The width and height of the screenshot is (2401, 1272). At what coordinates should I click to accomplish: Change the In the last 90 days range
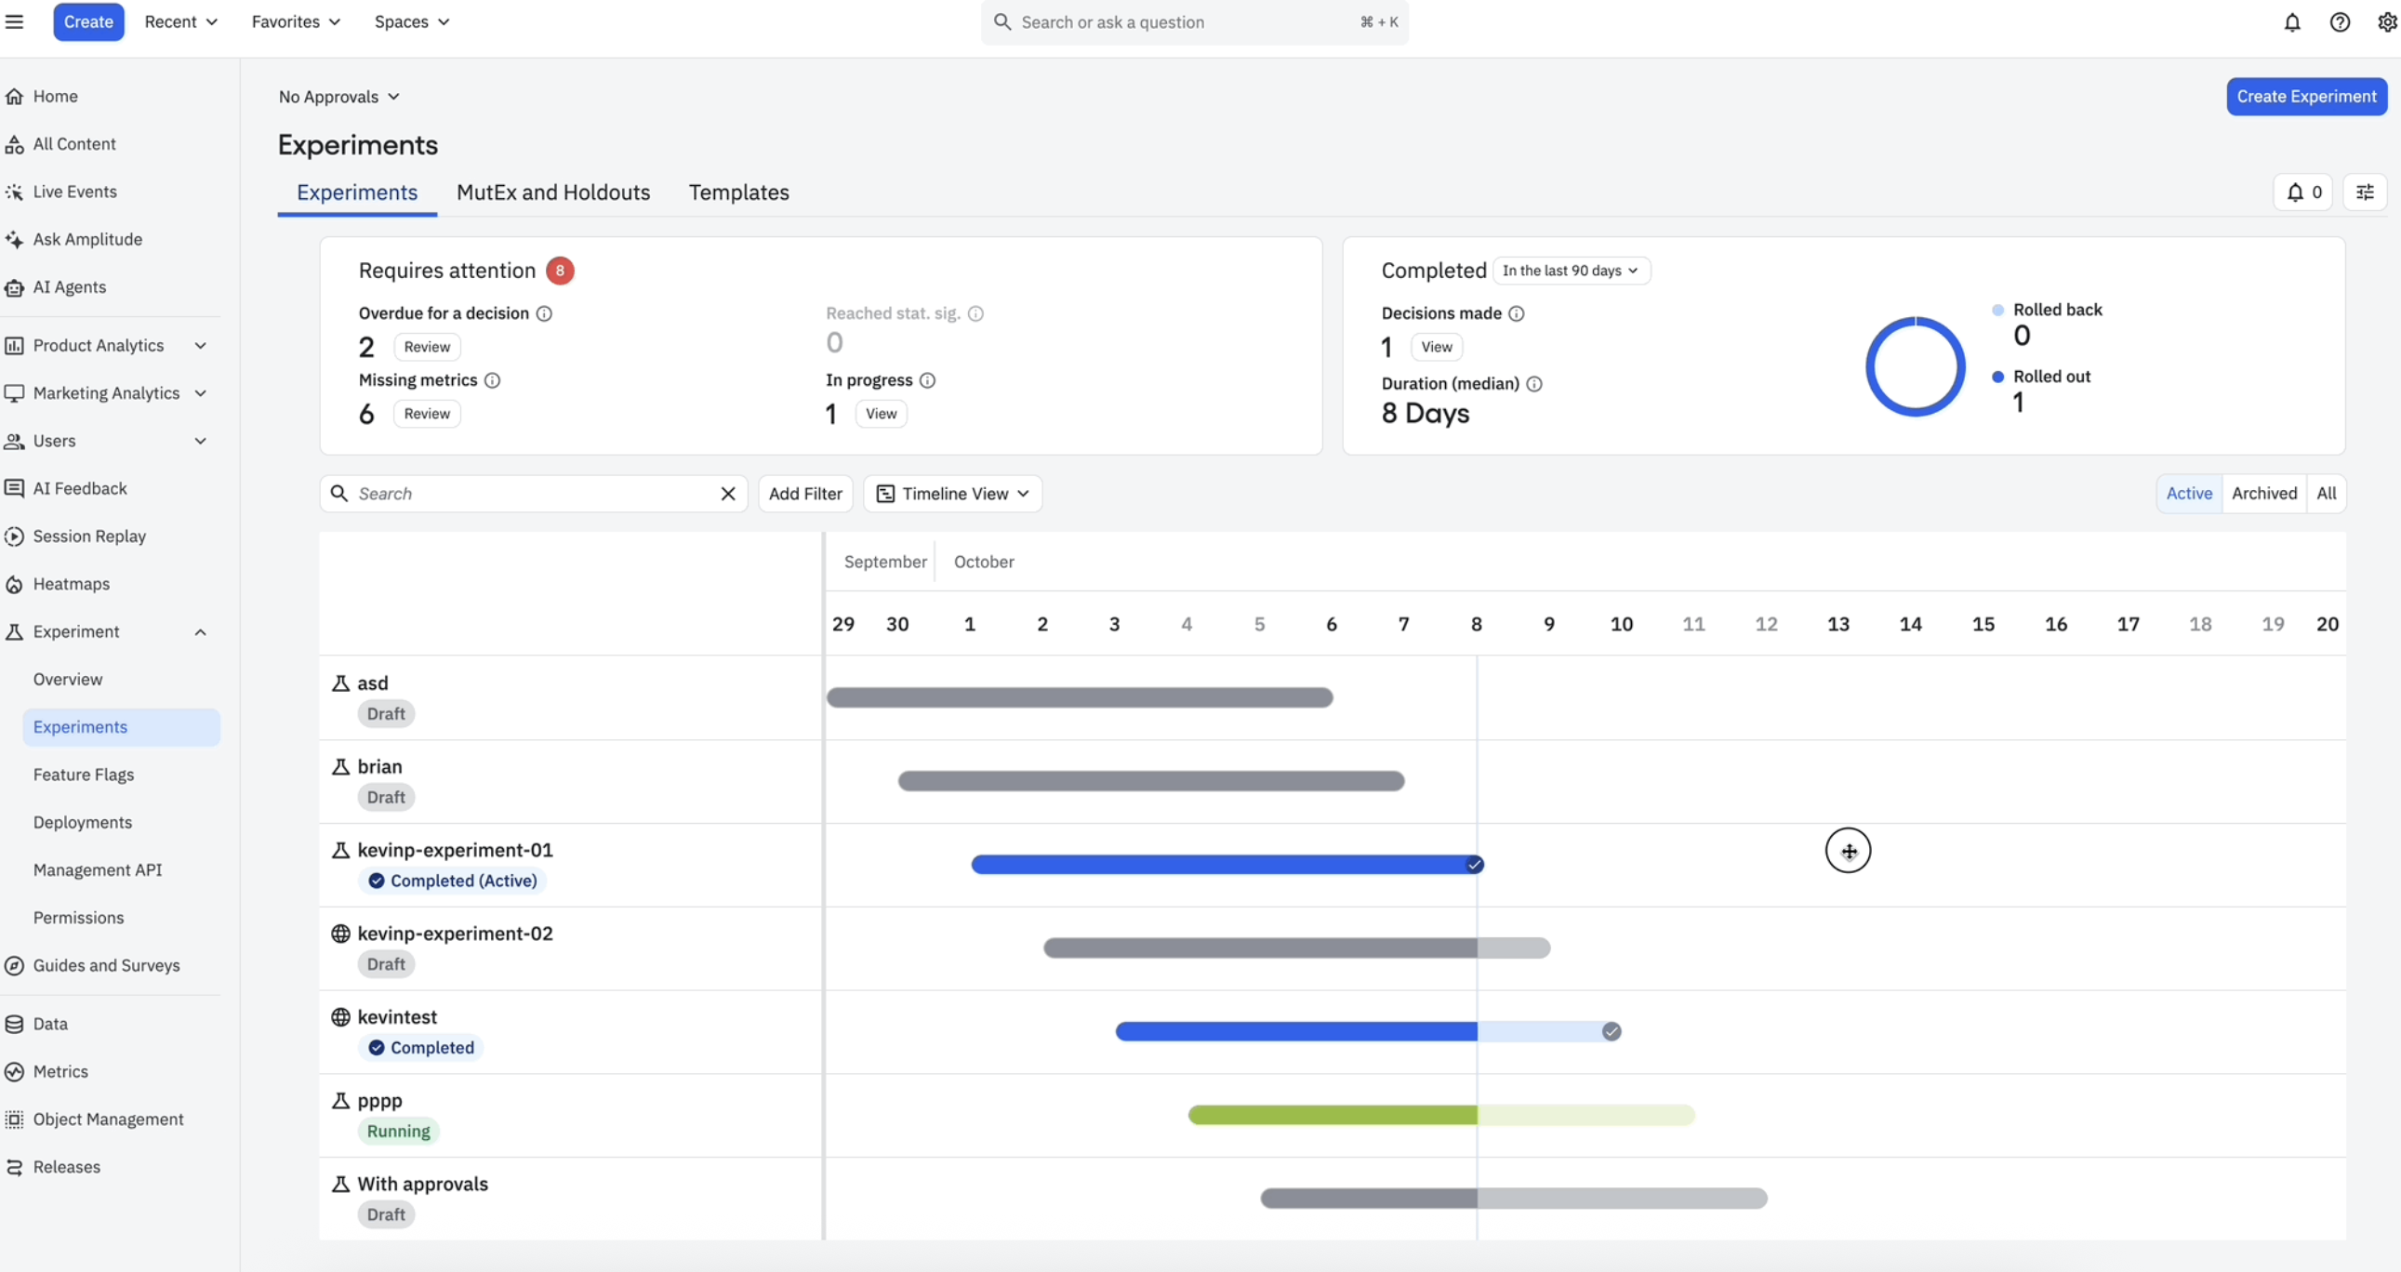(1571, 271)
